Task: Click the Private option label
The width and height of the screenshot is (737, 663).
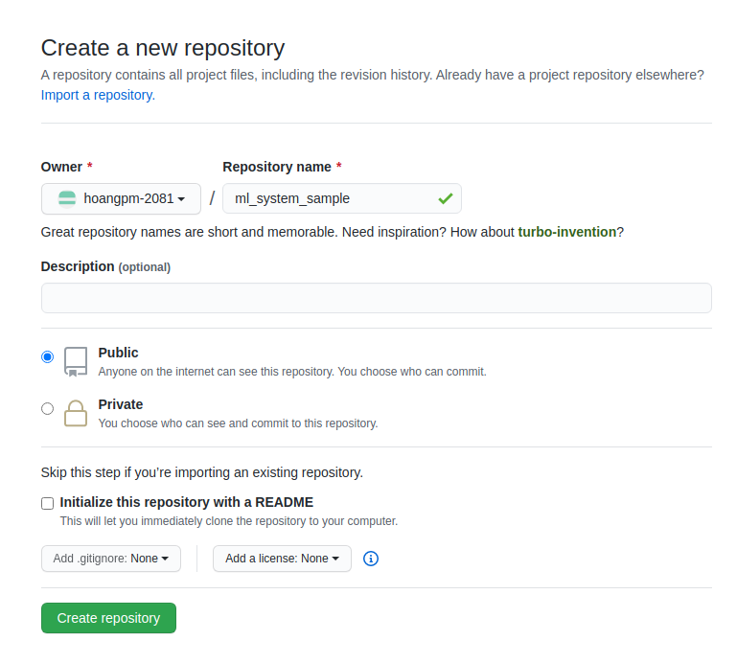Action: (121, 404)
